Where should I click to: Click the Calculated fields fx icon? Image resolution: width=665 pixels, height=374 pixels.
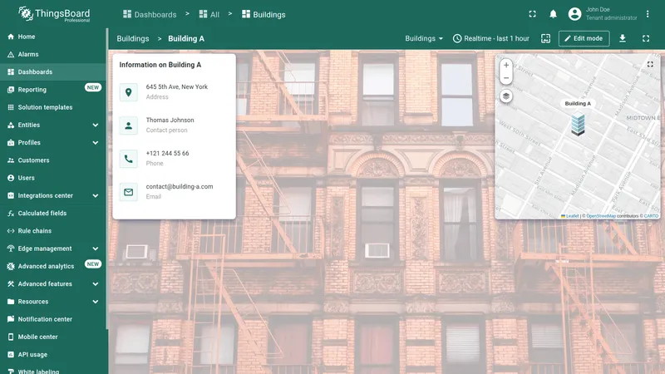pos(11,214)
